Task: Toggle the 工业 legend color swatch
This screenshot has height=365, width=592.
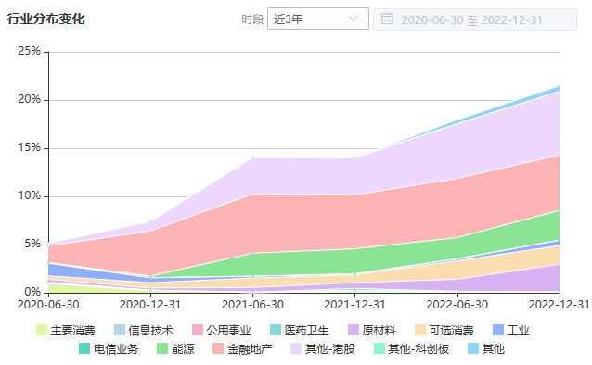Action: click(498, 330)
